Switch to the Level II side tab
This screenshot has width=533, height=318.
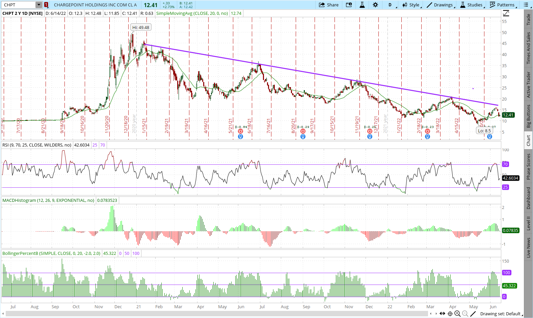click(529, 223)
